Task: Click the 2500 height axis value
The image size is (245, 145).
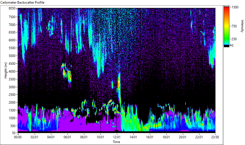Action: pyautogui.click(x=12, y=95)
